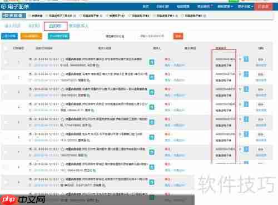Open the fifth header menu with caret
The image size is (278, 205).
pos(225,7)
